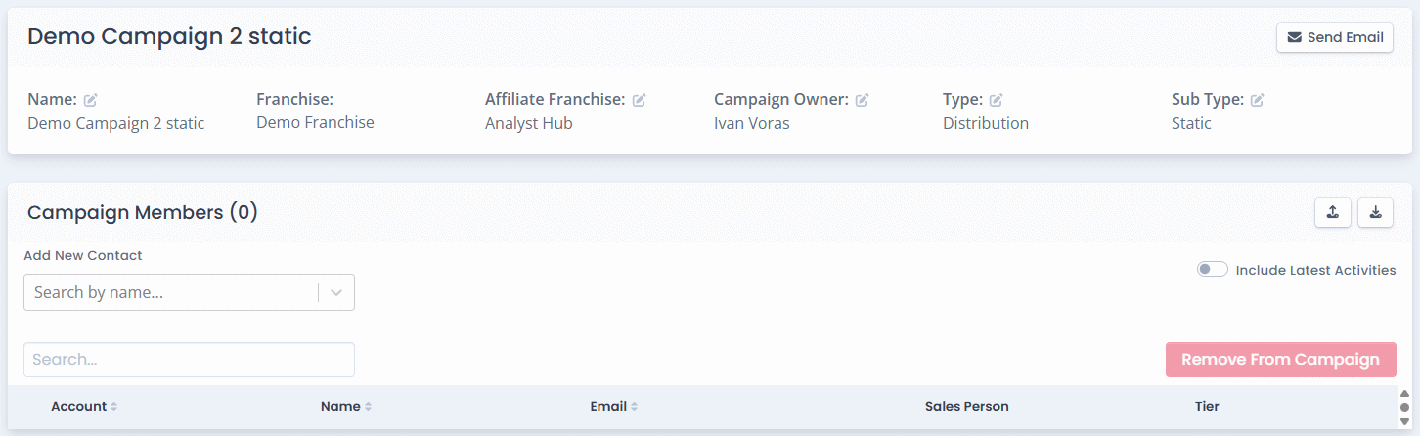
Task: Click the Send Email button
Action: (x=1335, y=38)
